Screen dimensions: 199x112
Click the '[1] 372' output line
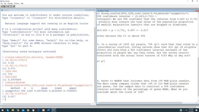point(7,74)
